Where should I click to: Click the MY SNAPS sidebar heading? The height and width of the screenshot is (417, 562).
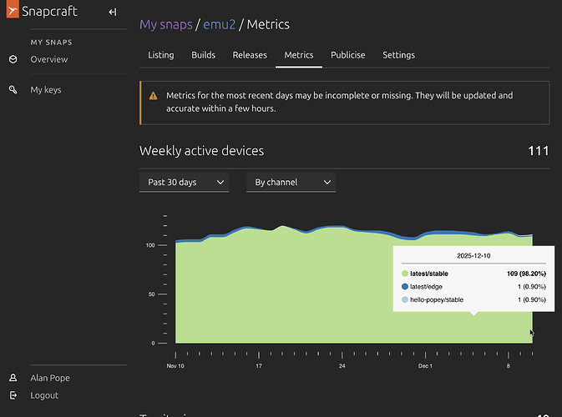pyautogui.click(x=51, y=43)
